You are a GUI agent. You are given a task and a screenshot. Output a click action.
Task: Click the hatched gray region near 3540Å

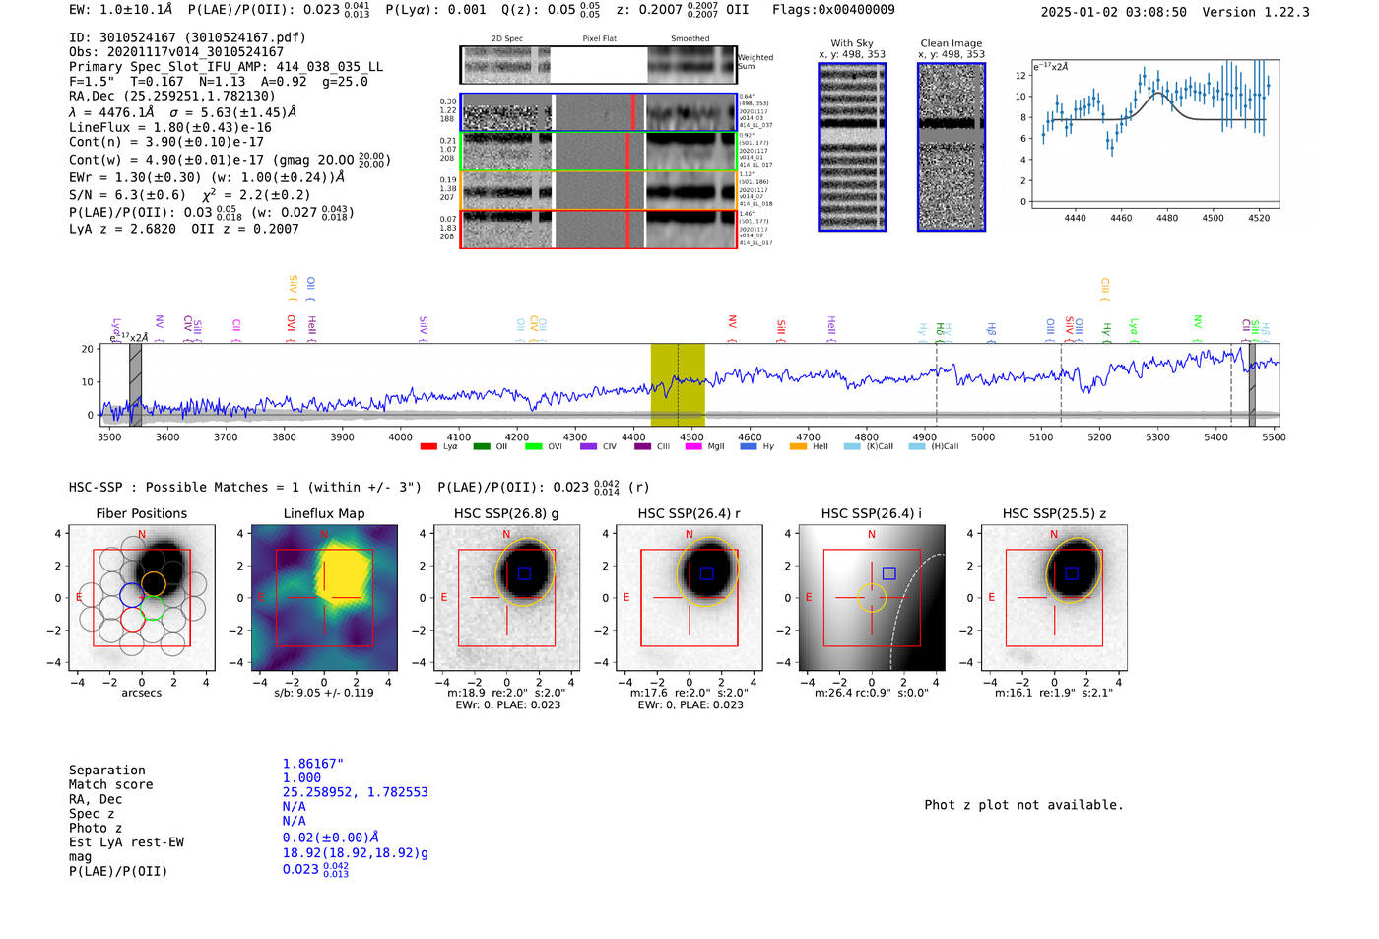135,384
